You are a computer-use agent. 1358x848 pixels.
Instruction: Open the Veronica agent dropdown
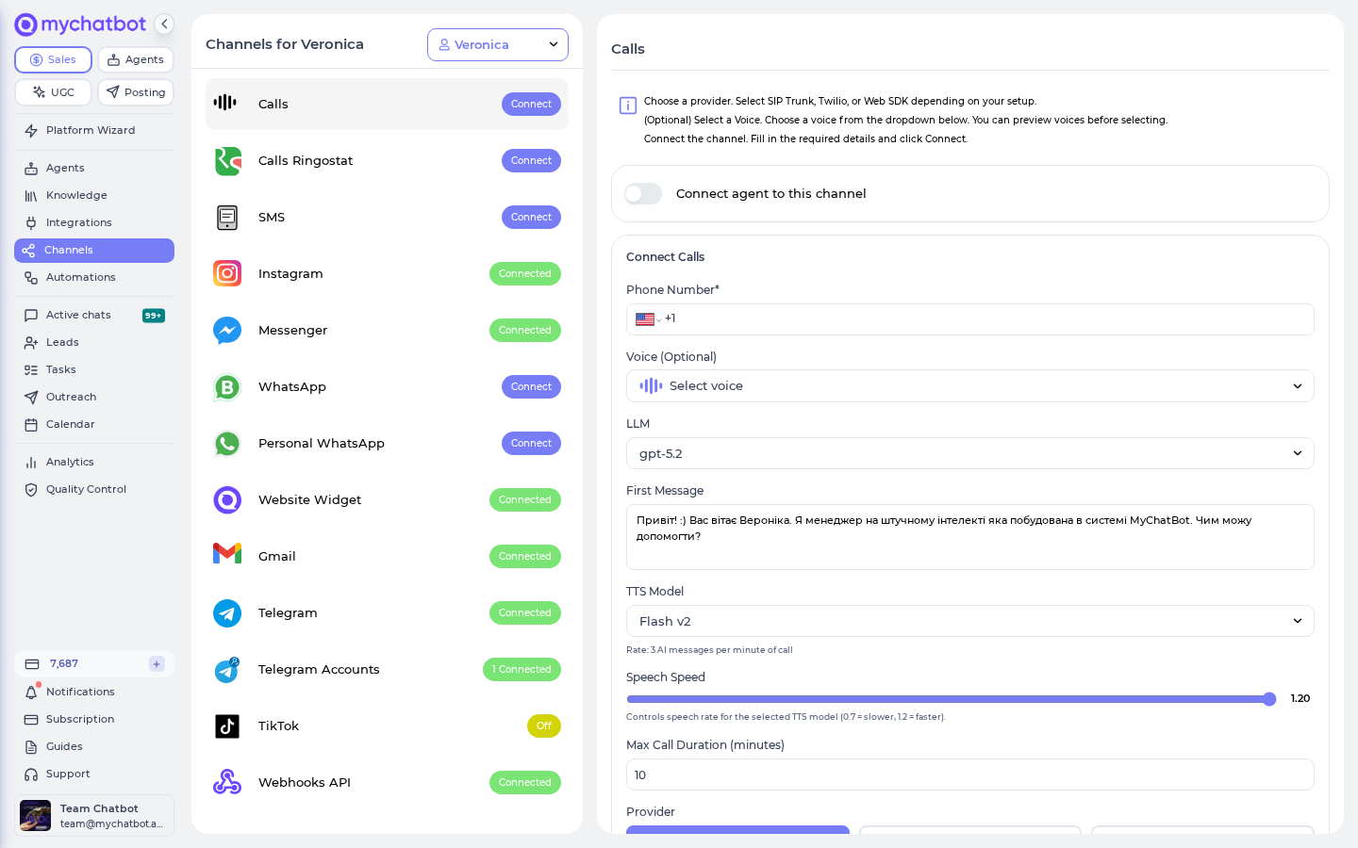pos(498,44)
